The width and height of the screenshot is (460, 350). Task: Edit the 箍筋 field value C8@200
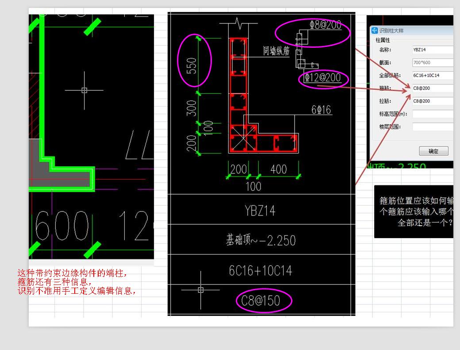coord(433,88)
